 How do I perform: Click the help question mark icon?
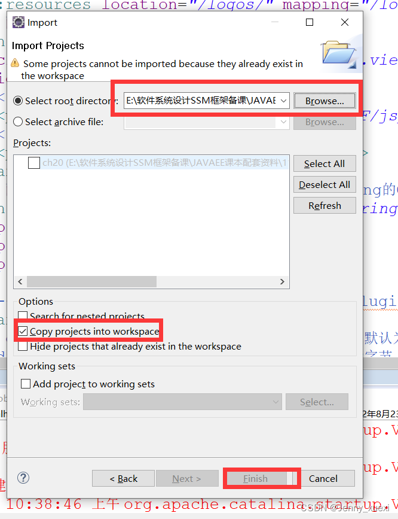[23, 478]
